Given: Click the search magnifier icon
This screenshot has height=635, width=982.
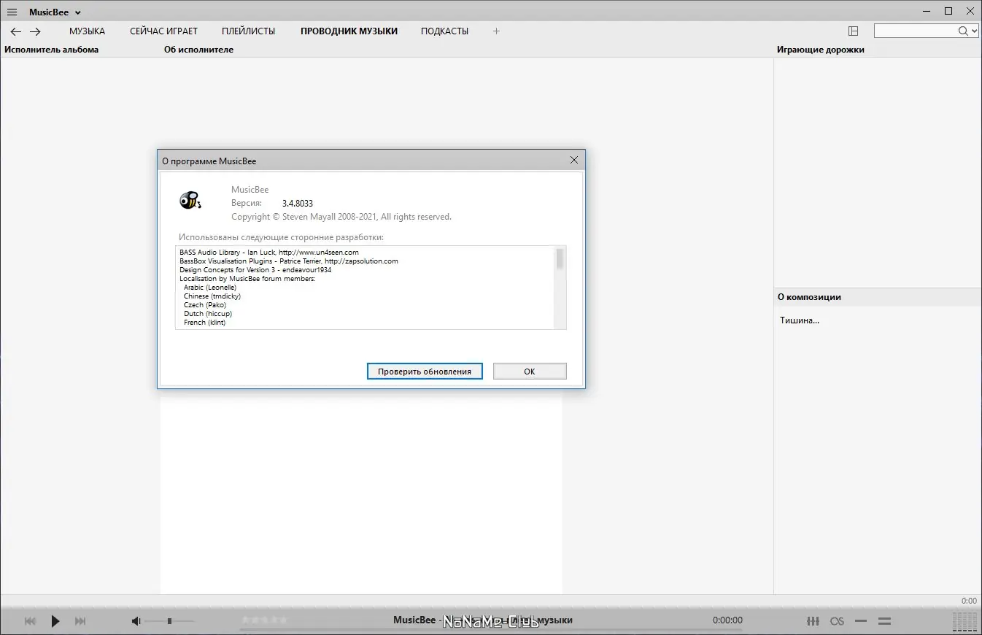Looking at the screenshot, I should pos(963,31).
